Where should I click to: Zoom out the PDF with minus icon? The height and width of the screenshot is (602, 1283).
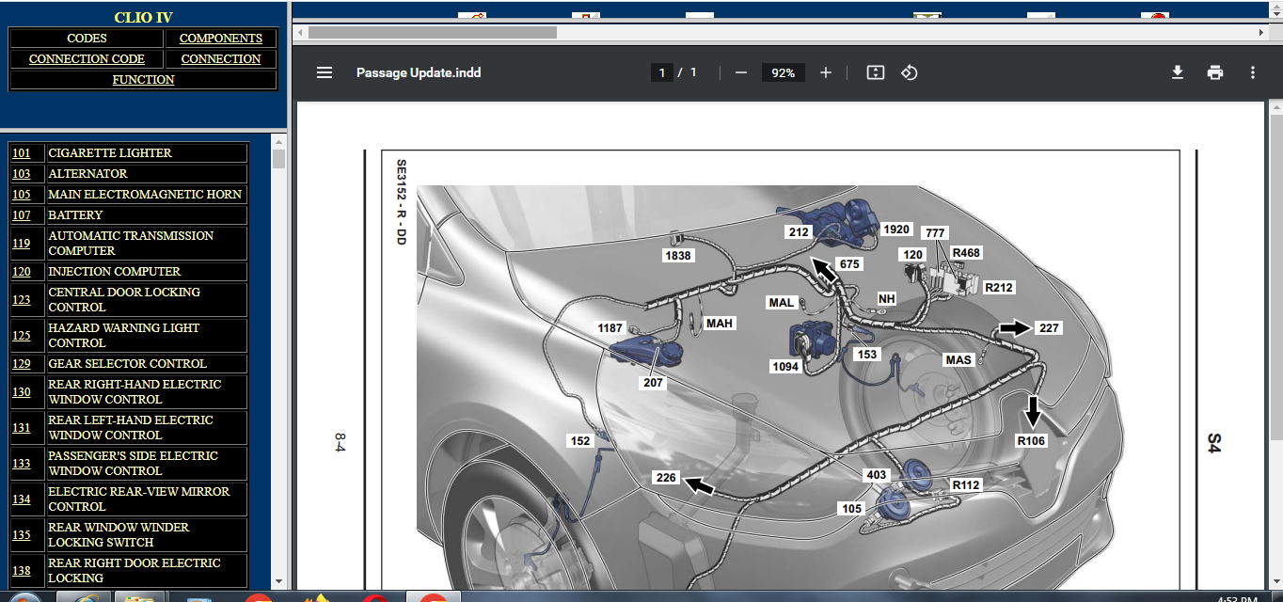741,72
